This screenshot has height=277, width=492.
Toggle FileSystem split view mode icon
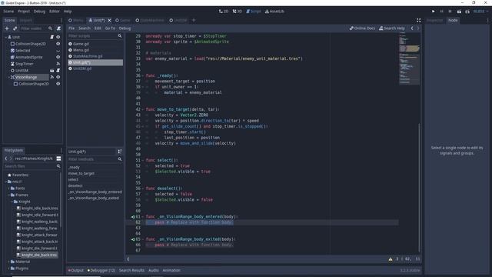pyautogui.click(x=58, y=159)
